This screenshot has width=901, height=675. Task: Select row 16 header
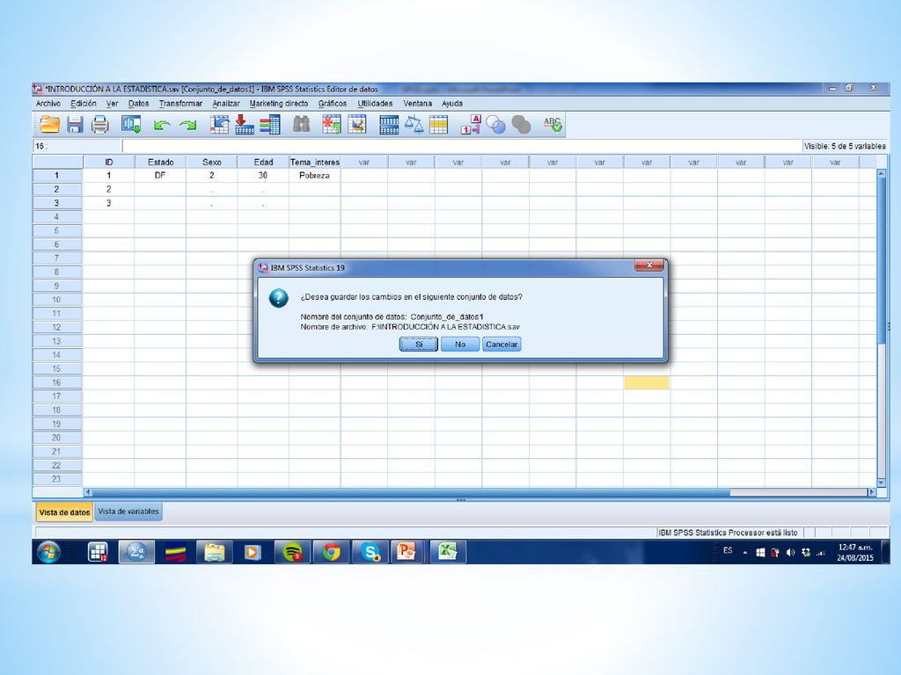[x=57, y=382]
